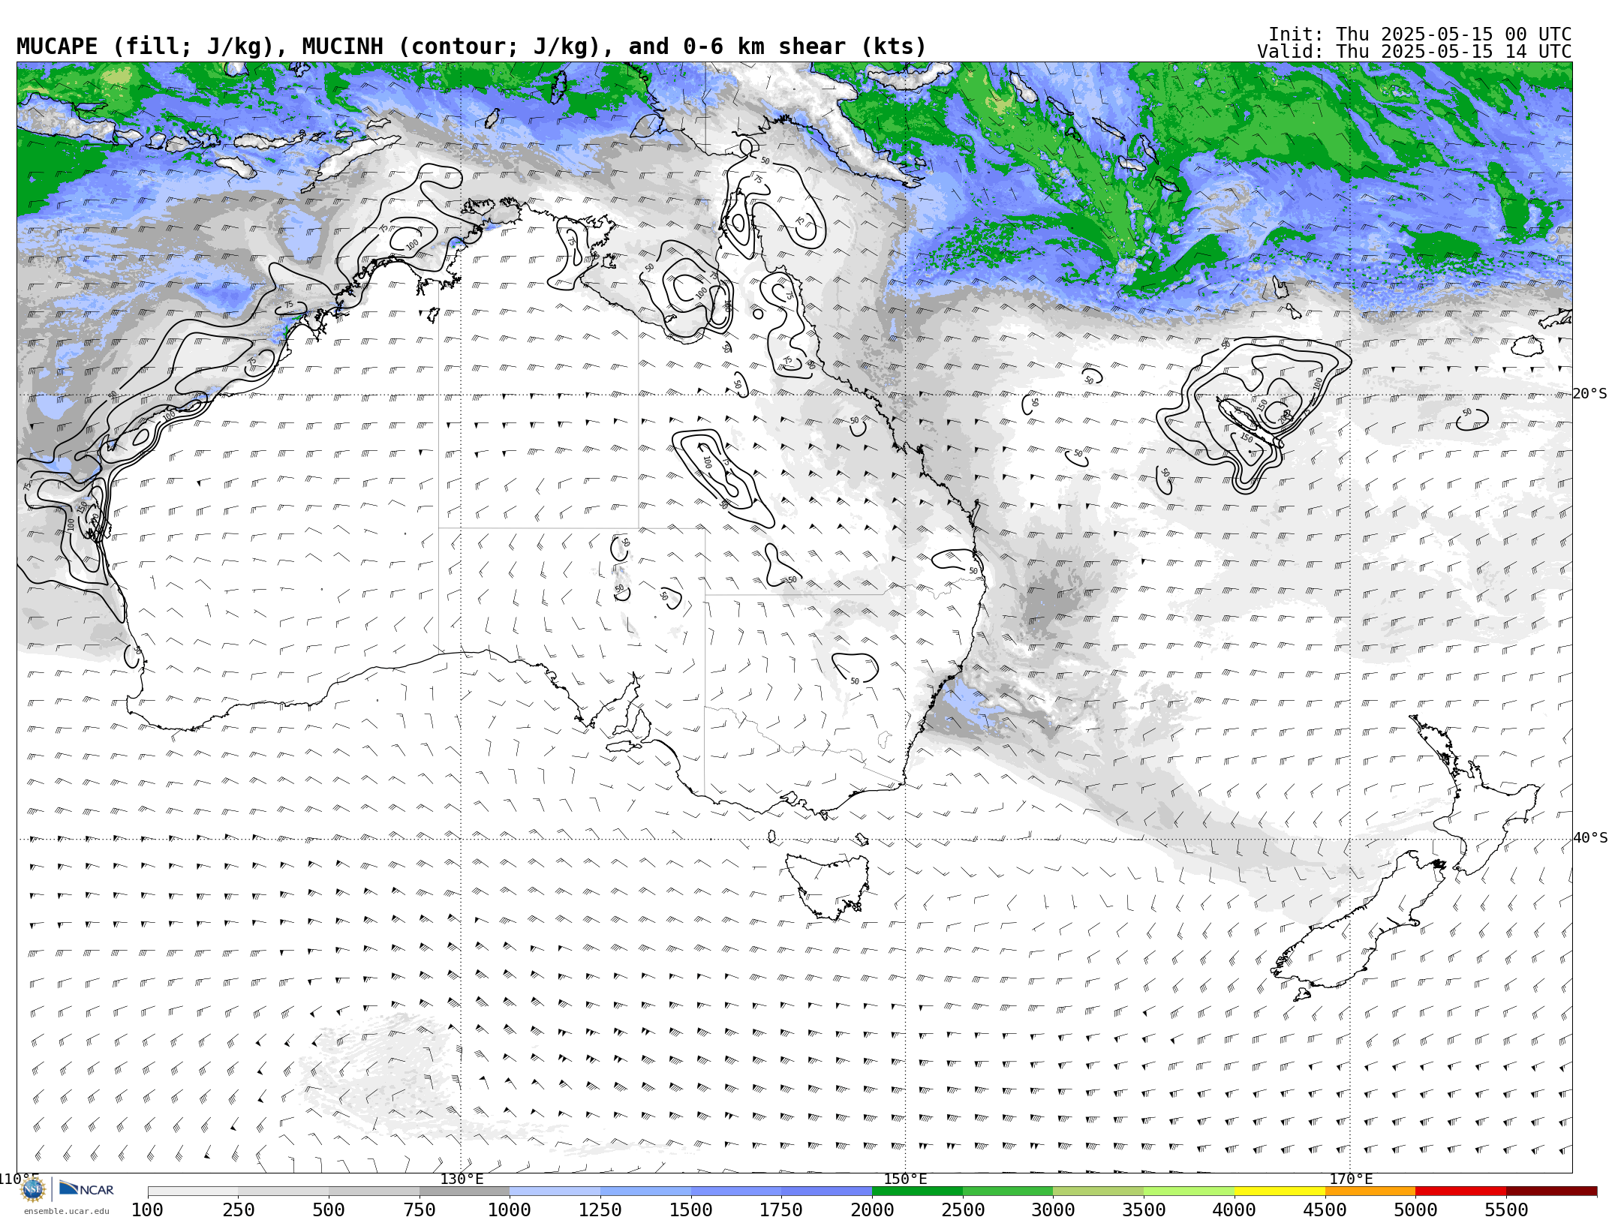This screenshot has width=1621, height=1220.
Task: Pick the blue swatch between 1500 and 1750
Action: [x=736, y=1191]
